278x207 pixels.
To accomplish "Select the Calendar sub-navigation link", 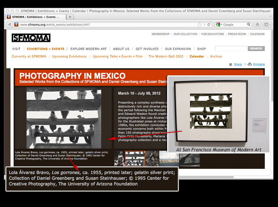I will 197,56.
